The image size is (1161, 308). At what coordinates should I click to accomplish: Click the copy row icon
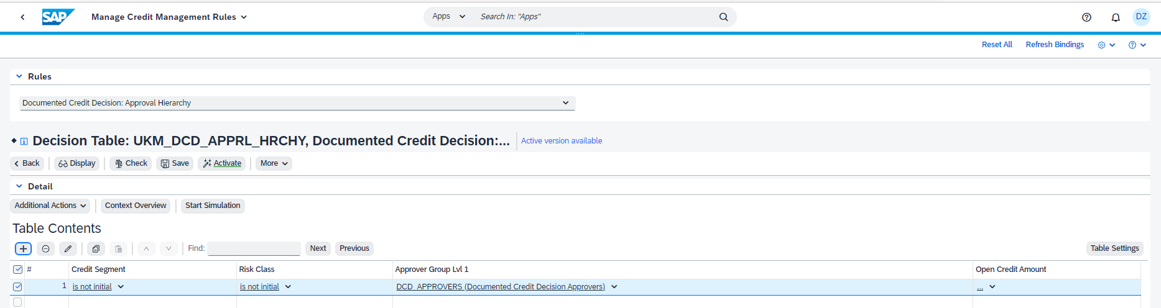(x=96, y=248)
